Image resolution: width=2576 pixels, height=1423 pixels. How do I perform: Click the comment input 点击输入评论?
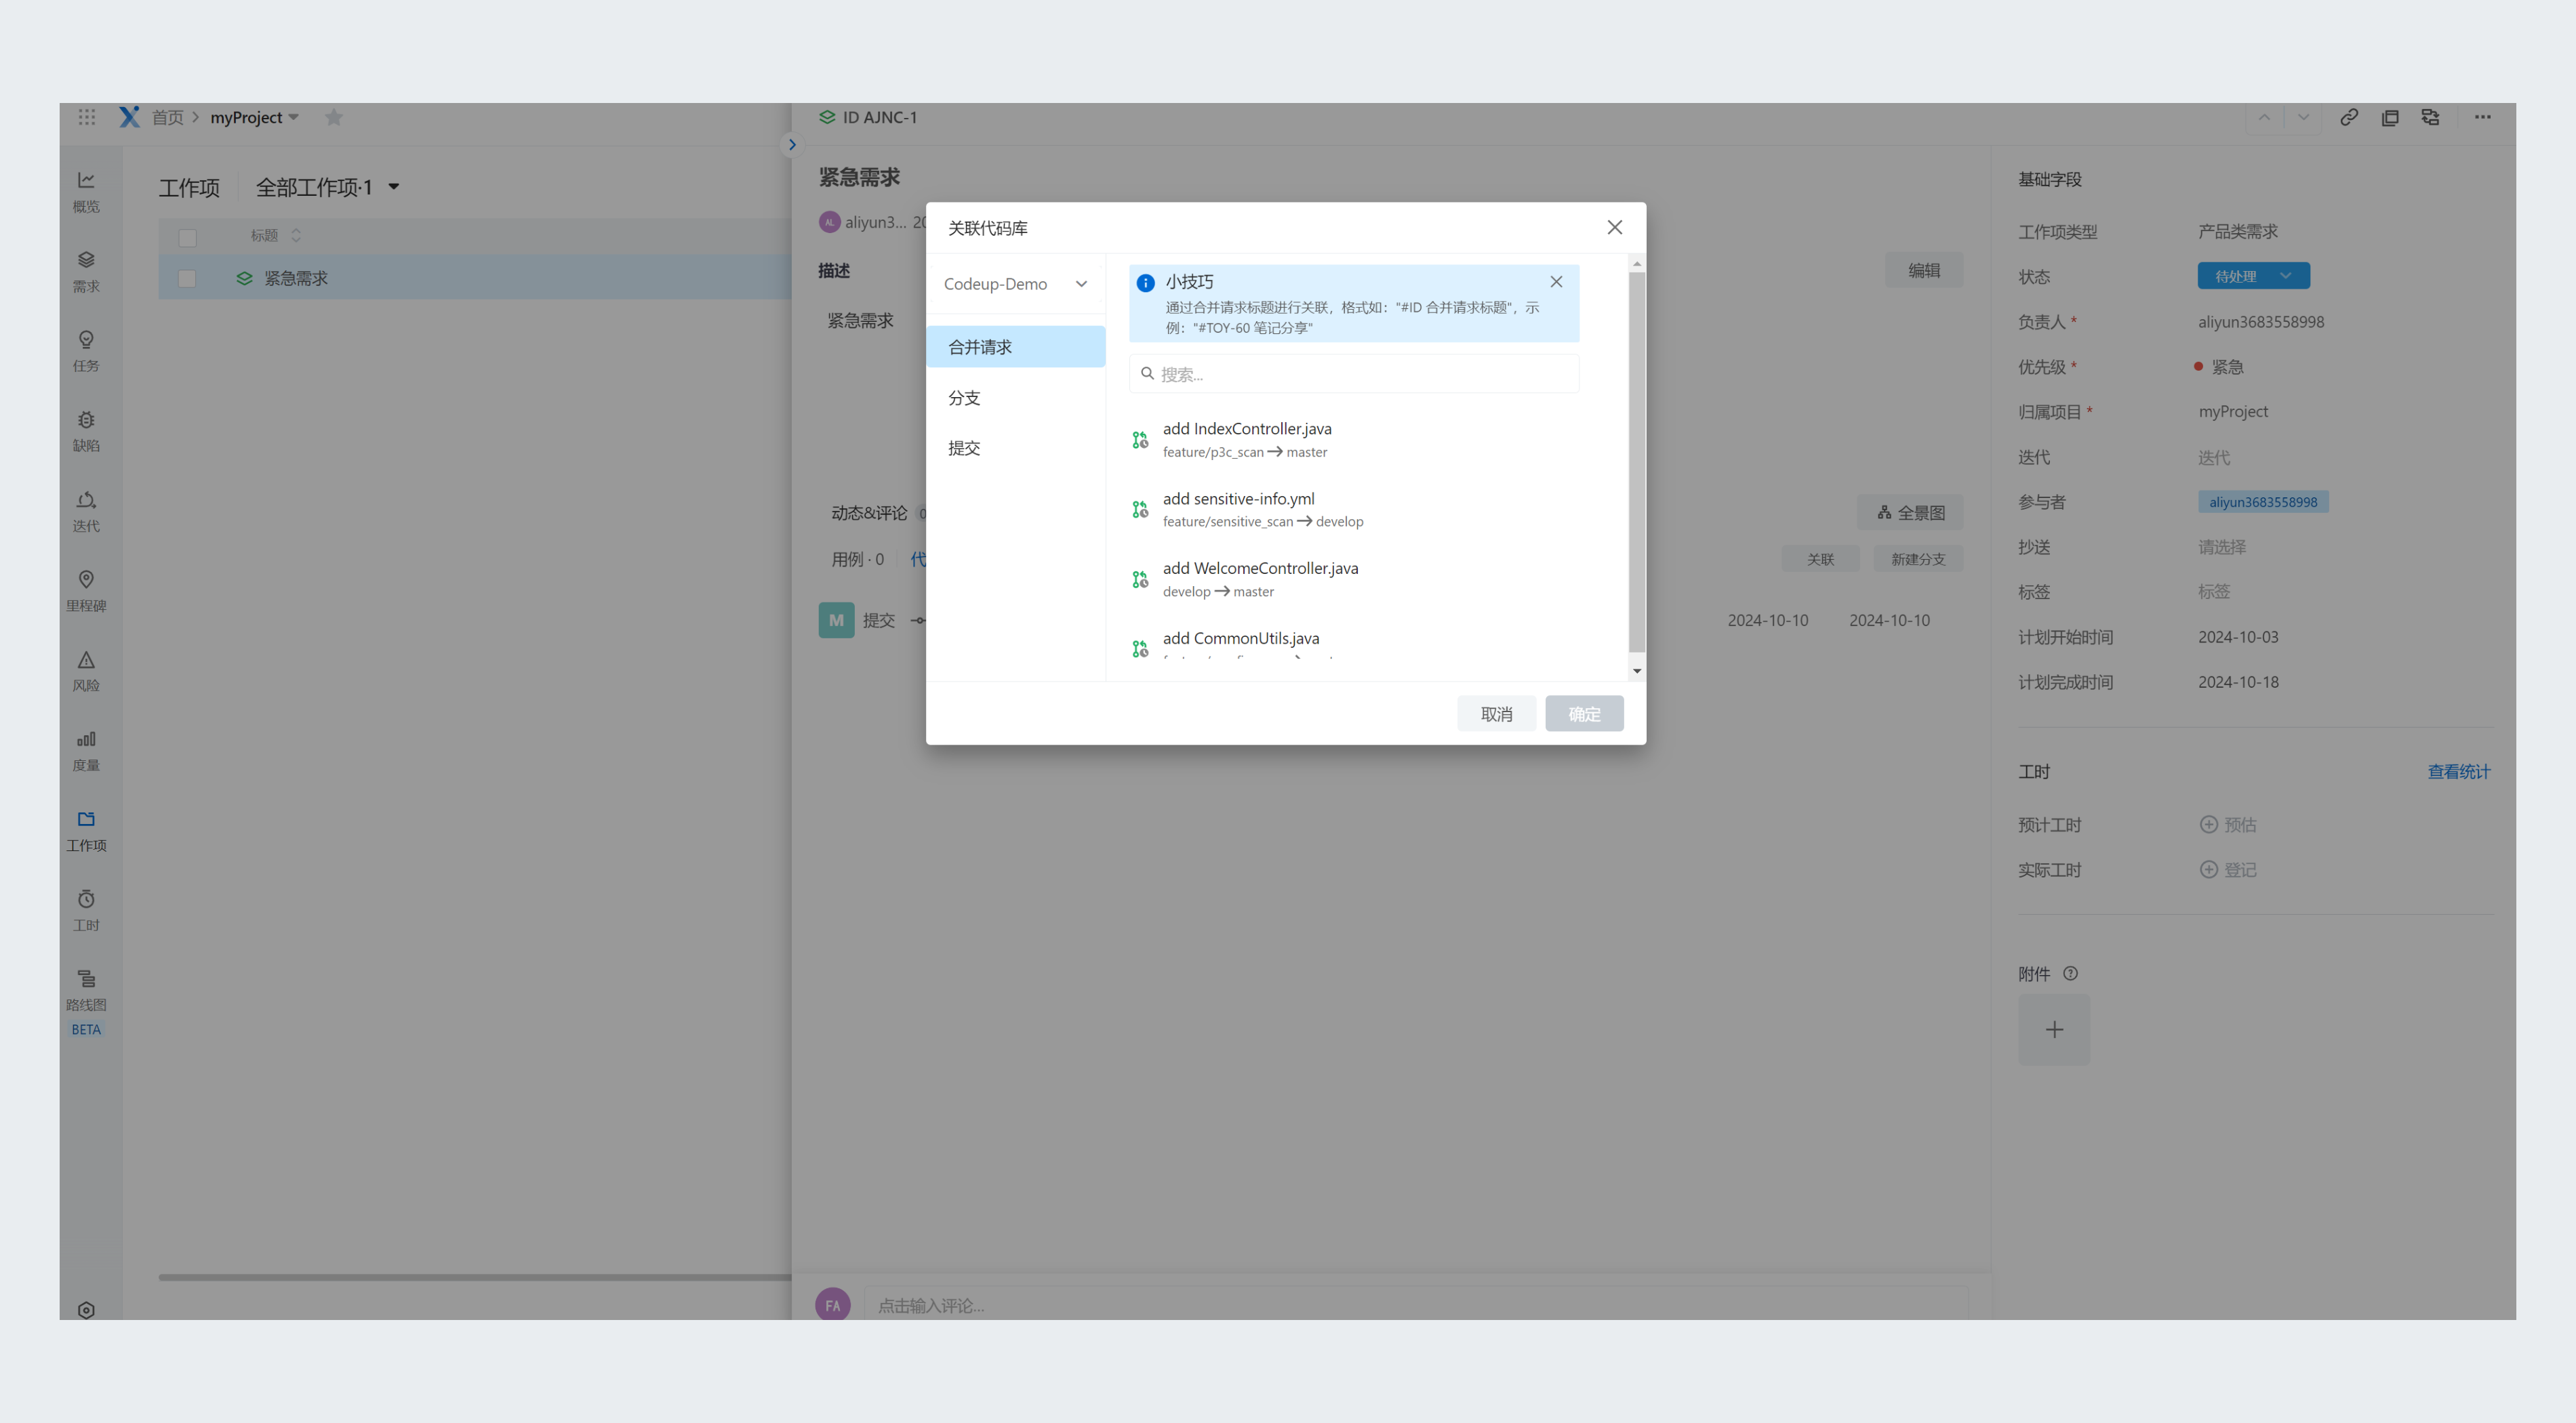point(1416,1305)
